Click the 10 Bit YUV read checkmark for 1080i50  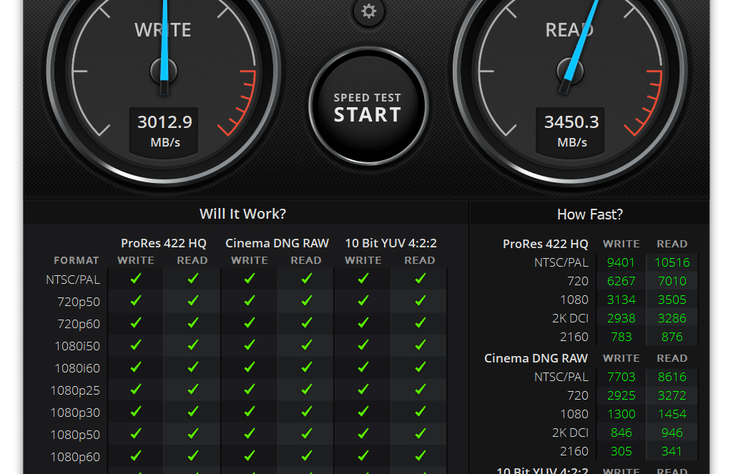point(420,345)
